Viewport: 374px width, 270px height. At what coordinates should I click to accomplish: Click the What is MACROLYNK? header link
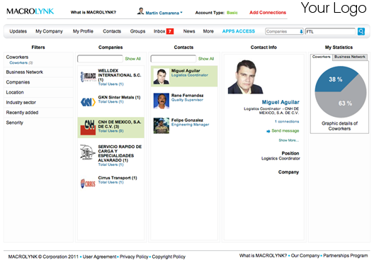(93, 12)
